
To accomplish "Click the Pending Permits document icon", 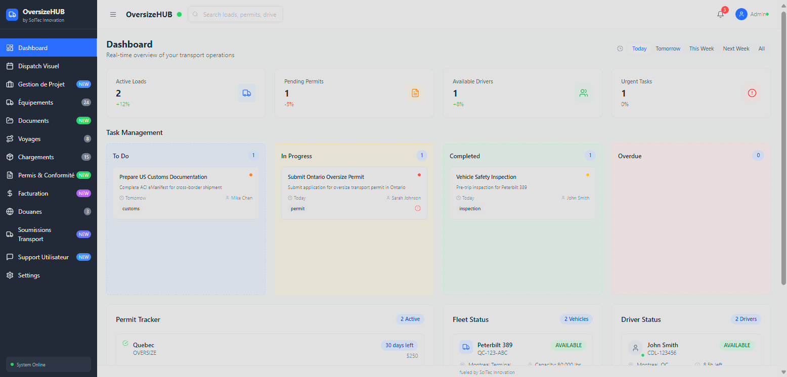I will (x=415, y=93).
